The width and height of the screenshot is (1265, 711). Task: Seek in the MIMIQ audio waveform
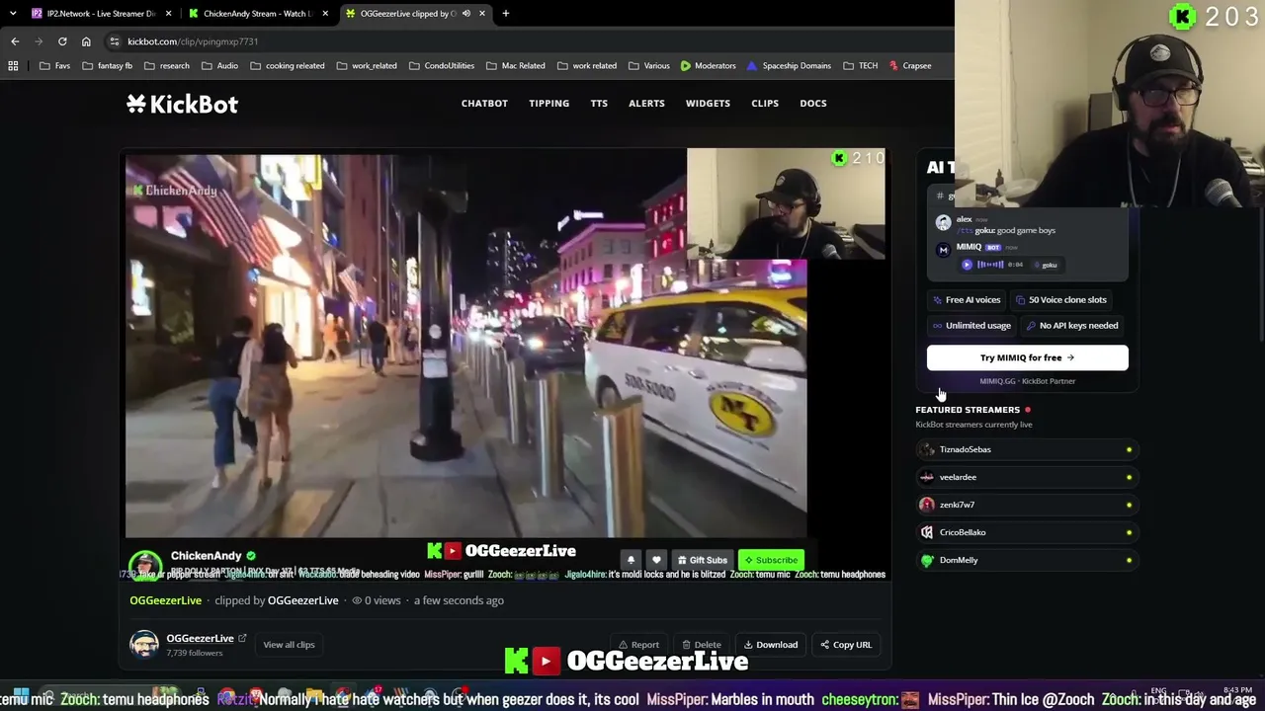click(990, 265)
